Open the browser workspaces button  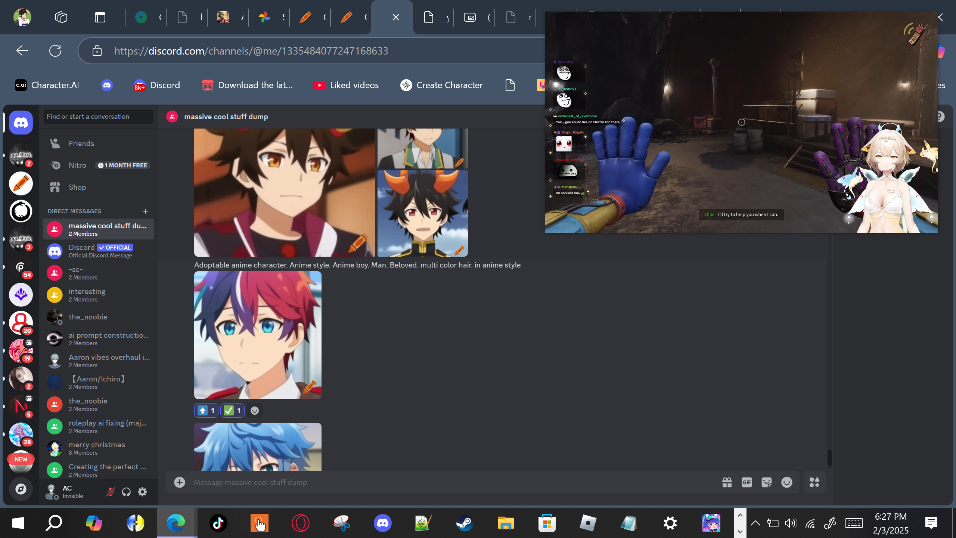pyautogui.click(x=61, y=17)
